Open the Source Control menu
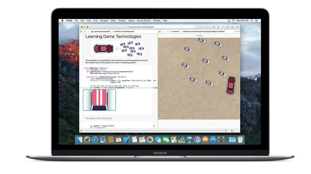The image size is (311, 174). tap(143, 21)
